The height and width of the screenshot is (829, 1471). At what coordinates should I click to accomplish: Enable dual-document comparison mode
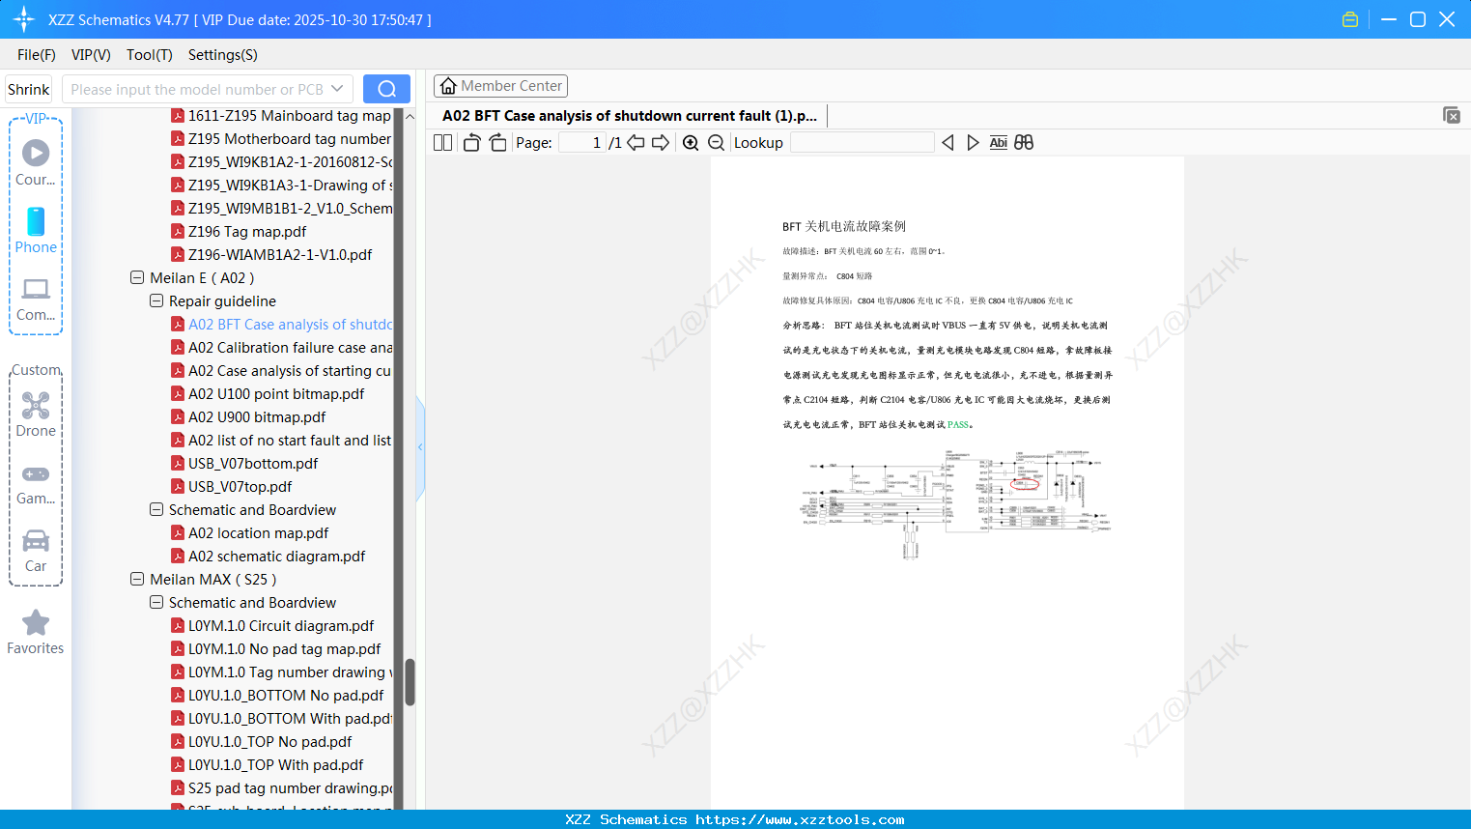tap(1024, 142)
